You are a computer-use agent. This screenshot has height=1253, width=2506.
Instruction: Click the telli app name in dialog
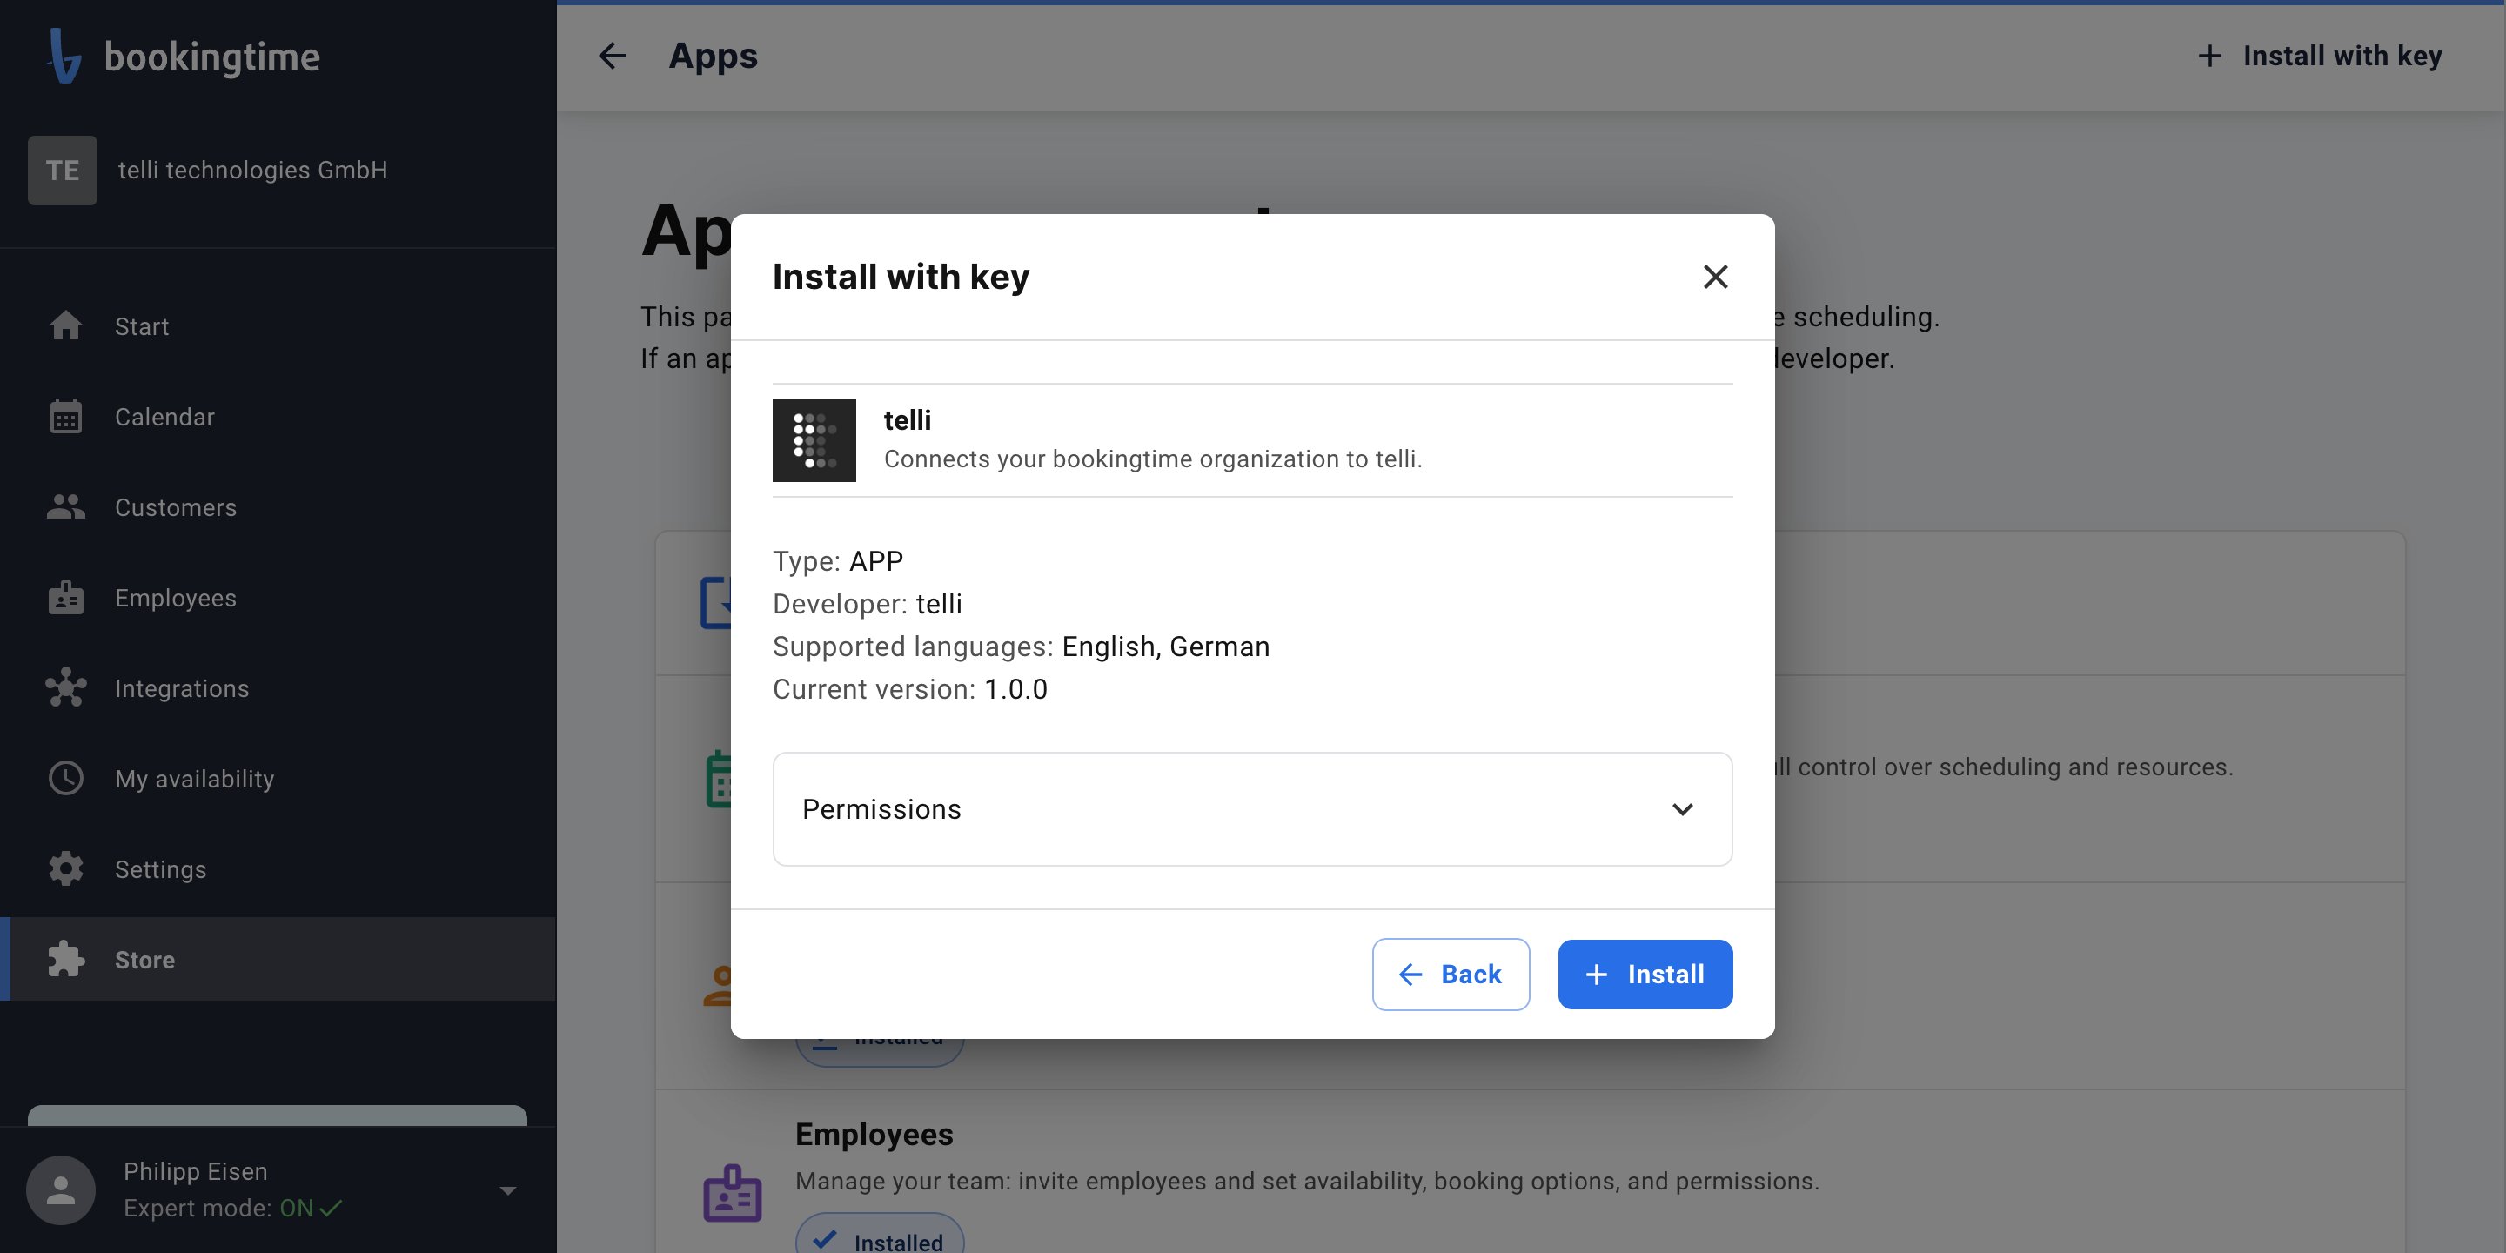pyautogui.click(x=907, y=420)
